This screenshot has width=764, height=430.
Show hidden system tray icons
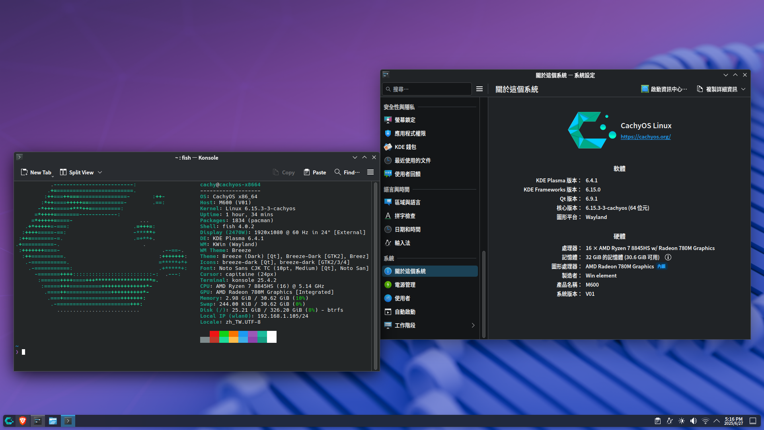[x=717, y=421]
